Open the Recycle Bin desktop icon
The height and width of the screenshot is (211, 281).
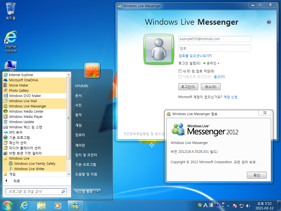coord(11,11)
